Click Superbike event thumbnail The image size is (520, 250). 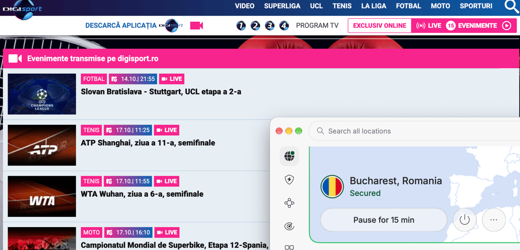pyautogui.click(x=42, y=238)
